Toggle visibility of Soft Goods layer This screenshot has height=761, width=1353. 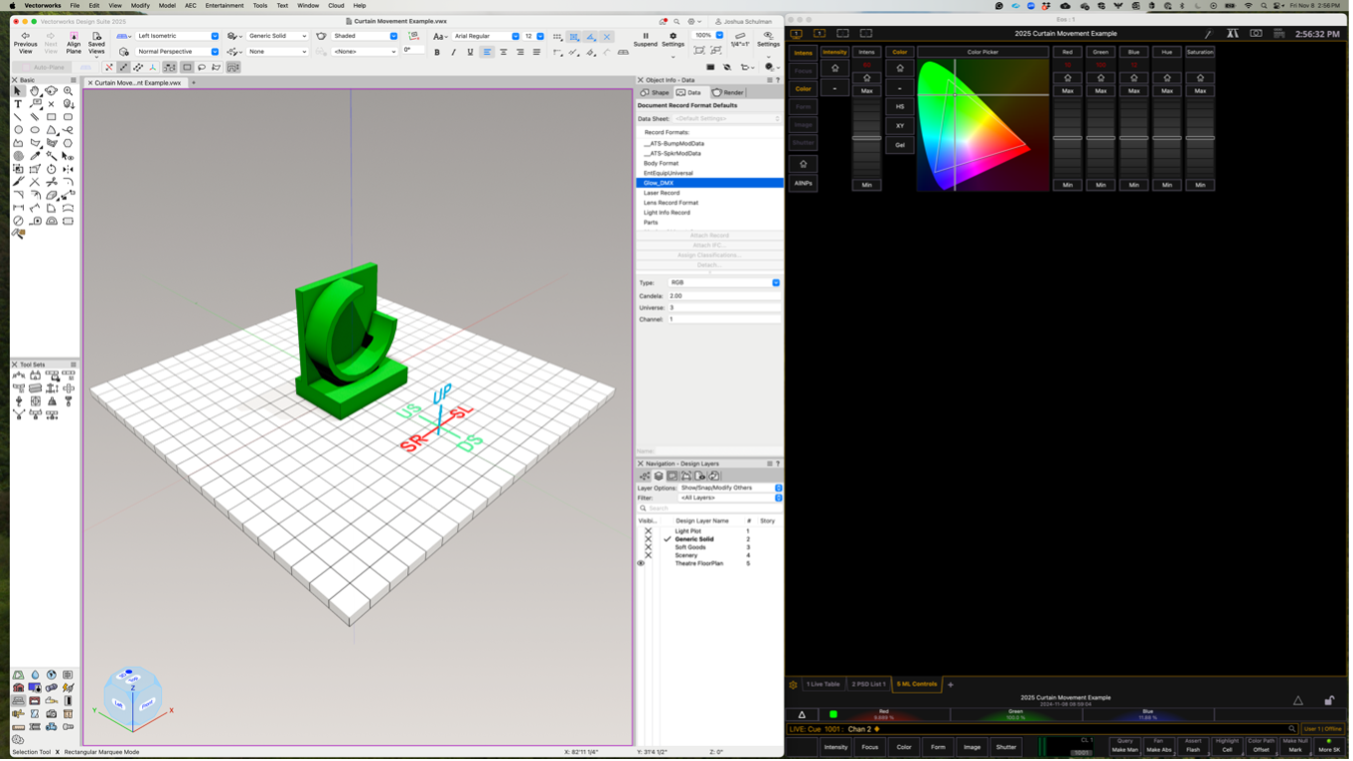(x=648, y=547)
